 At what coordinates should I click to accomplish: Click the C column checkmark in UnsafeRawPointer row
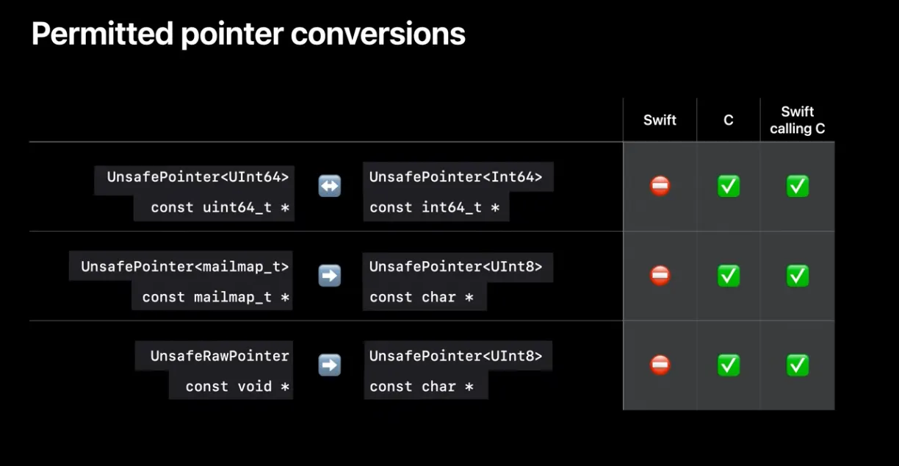(729, 365)
